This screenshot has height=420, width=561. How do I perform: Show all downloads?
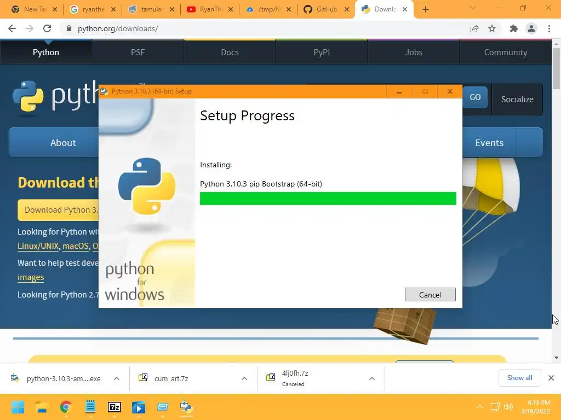[x=519, y=378]
